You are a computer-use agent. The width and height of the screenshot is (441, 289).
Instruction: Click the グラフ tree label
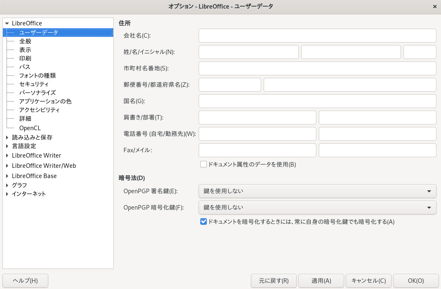(x=19, y=185)
